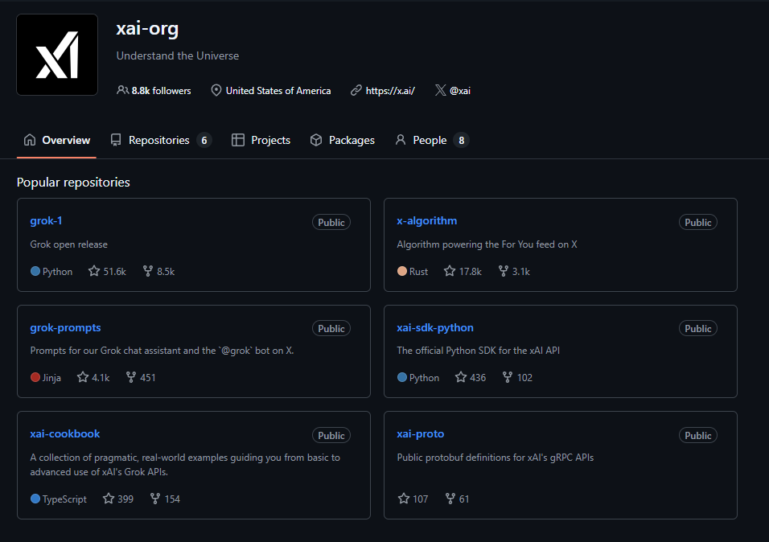
Task: Click the xai-org avatar logo
Action: click(57, 55)
